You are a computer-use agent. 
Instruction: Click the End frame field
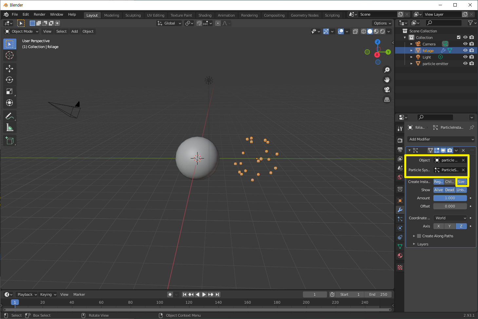(x=378, y=294)
